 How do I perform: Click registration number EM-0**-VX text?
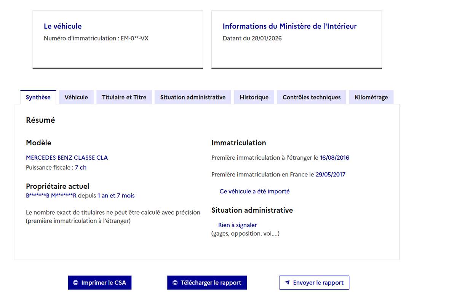(134, 38)
